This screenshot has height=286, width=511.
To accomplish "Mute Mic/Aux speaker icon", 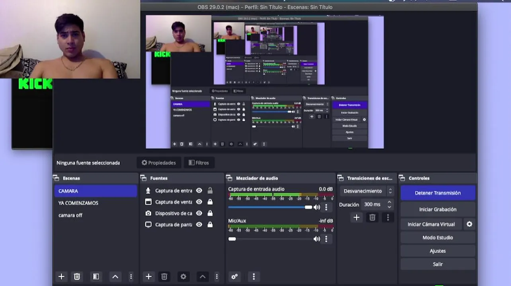I will (x=317, y=239).
